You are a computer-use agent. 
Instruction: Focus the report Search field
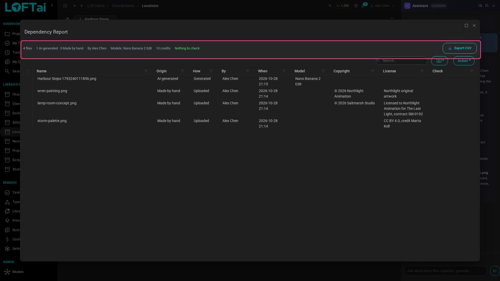[x=402, y=61]
